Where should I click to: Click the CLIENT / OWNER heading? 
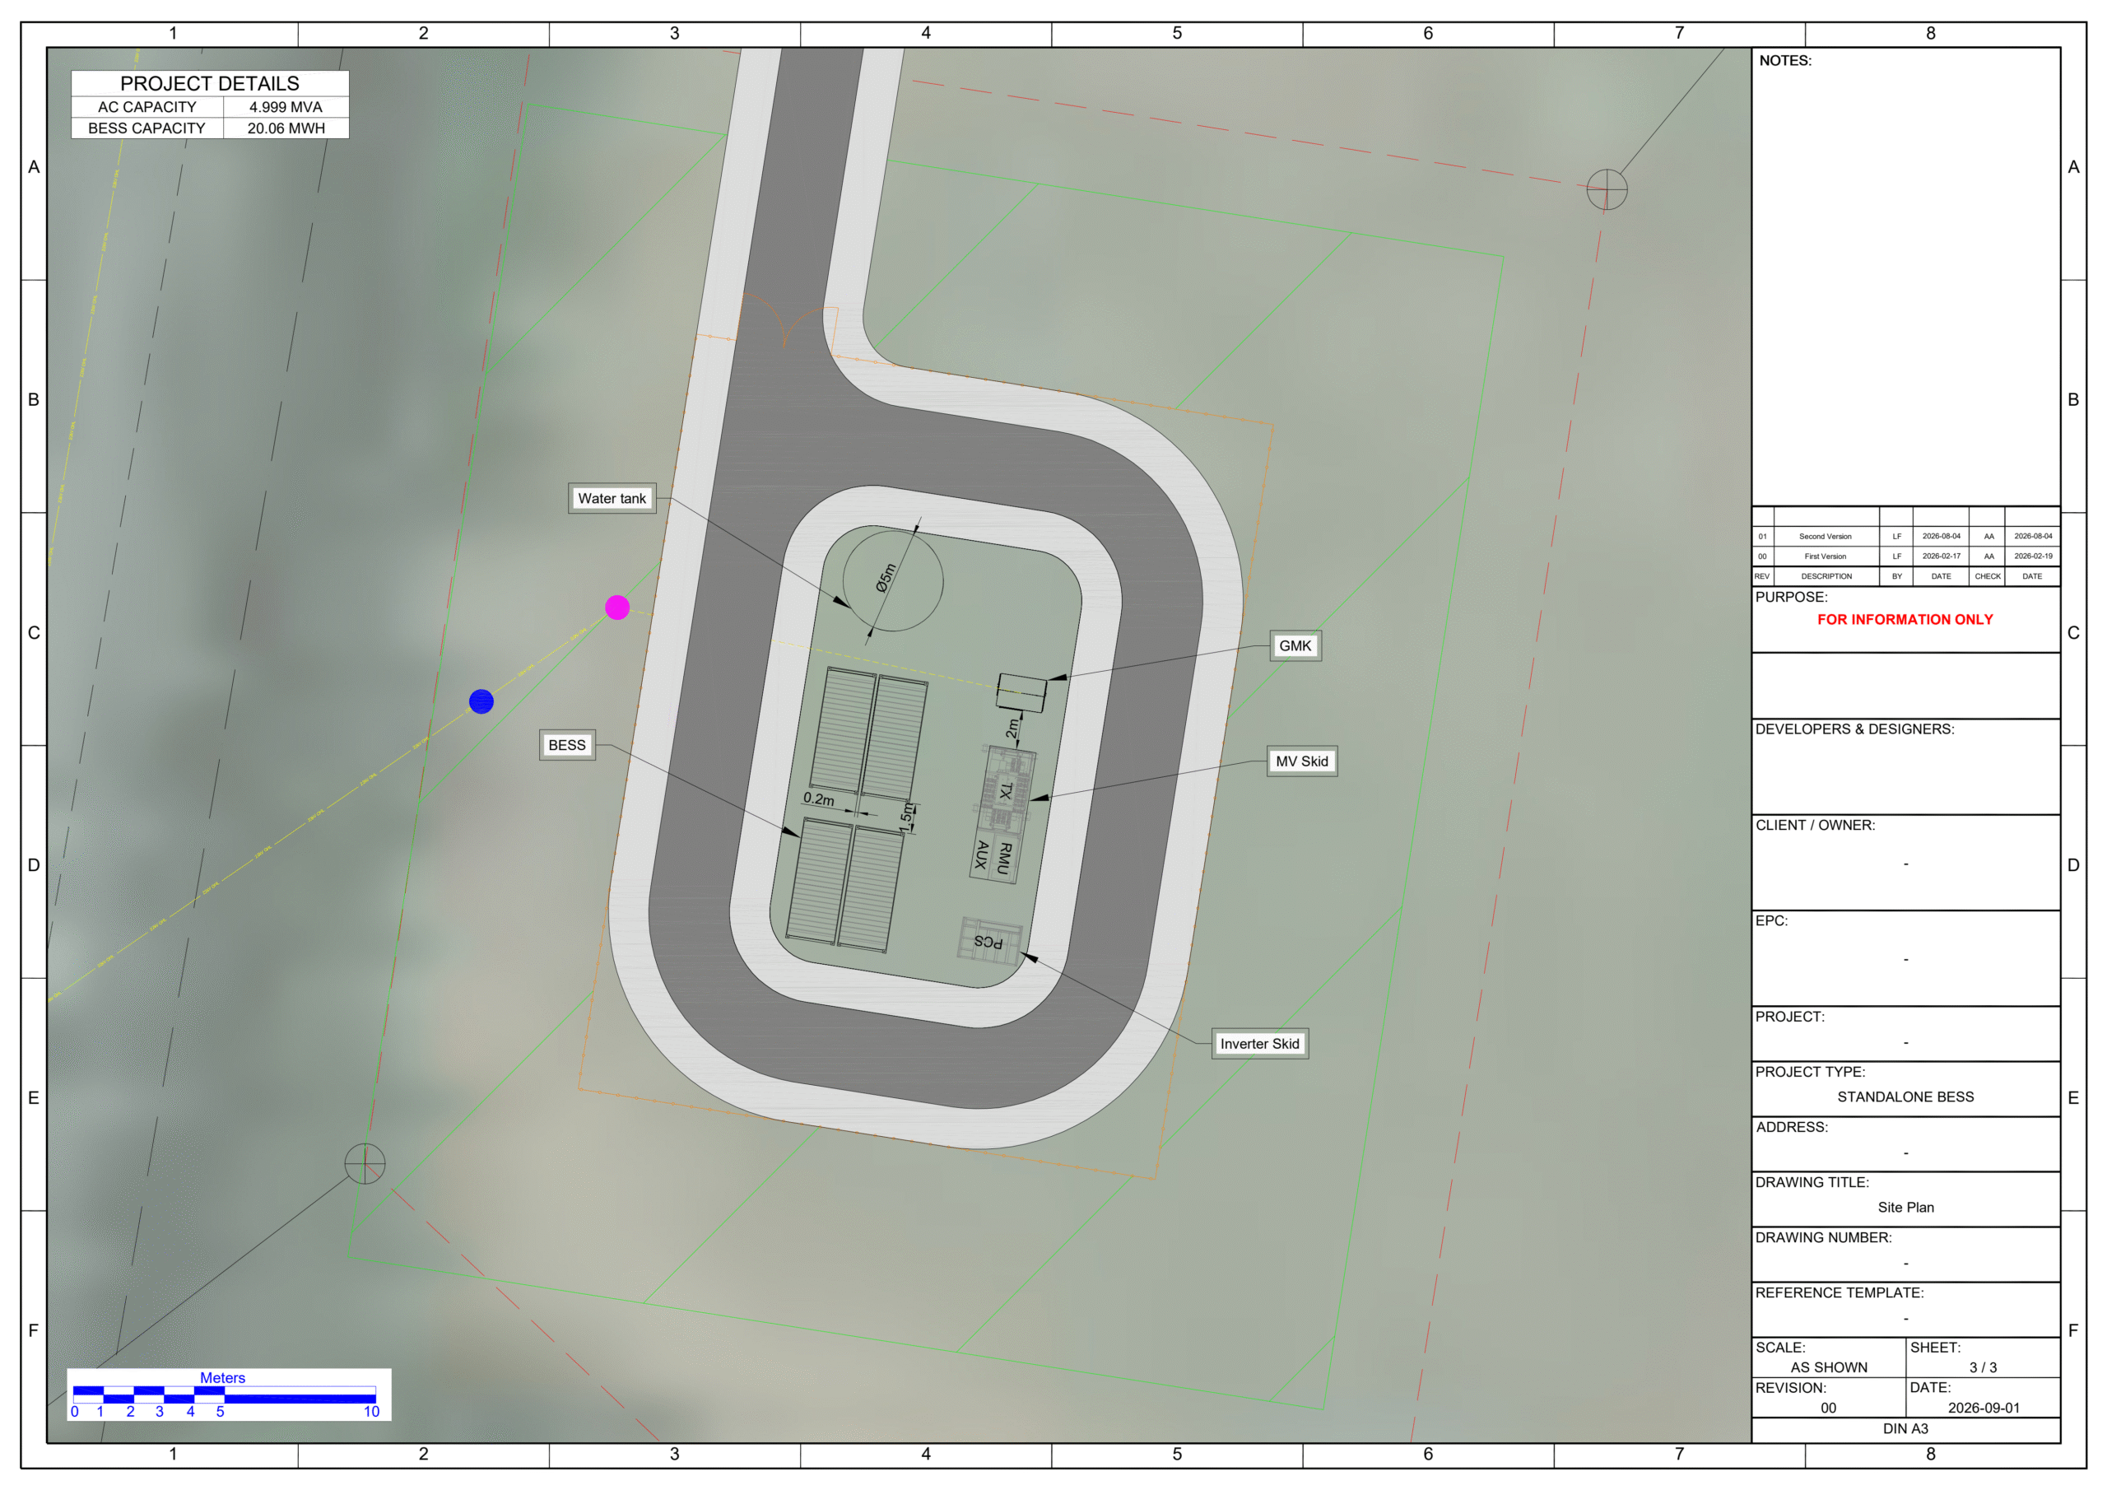pyautogui.click(x=1815, y=826)
